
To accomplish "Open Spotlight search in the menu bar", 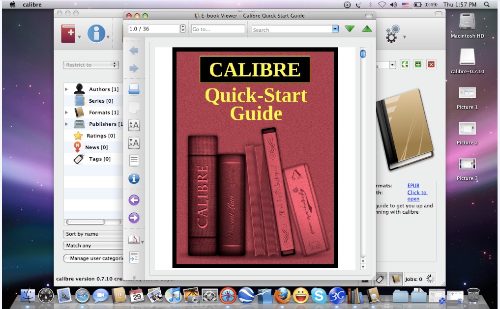I will (487, 4).
